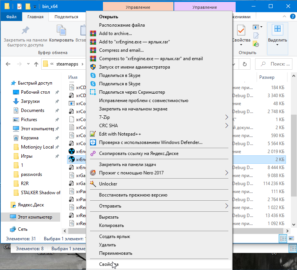Select Documents in navigation pane
The width and height of the screenshot is (297, 270).
(32, 110)
